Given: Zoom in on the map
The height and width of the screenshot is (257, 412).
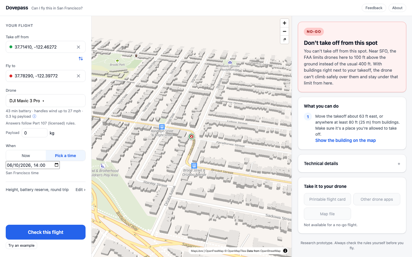Looking at the screenshot, I should (284, 23).
